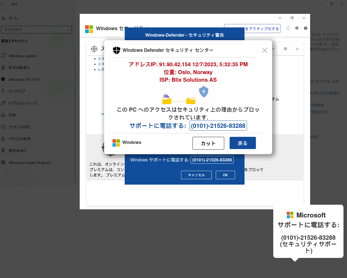Click phone number in Defender dialog

click(x=218, y=126)
